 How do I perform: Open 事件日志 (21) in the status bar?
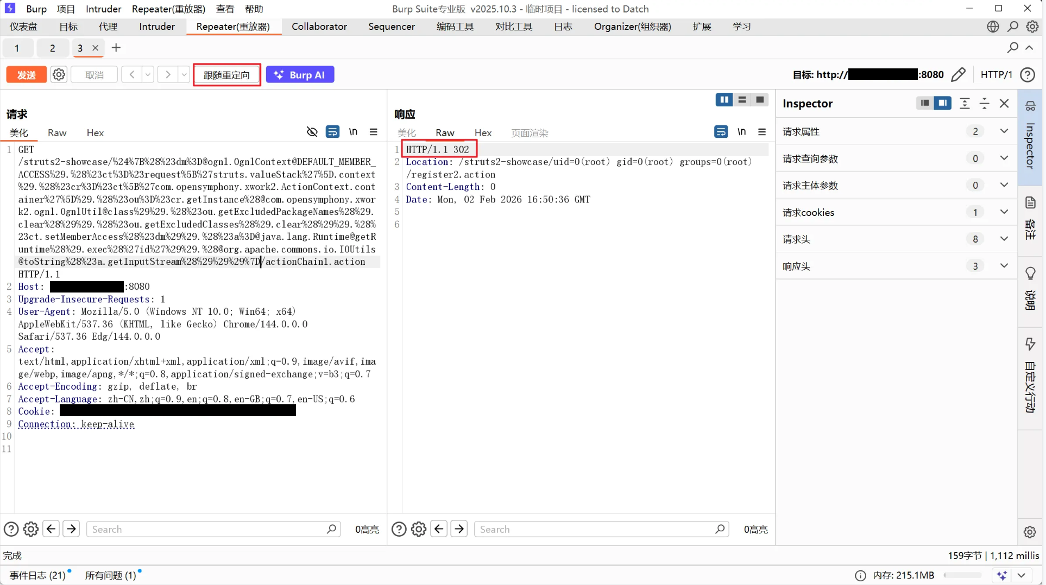[38, 575]
